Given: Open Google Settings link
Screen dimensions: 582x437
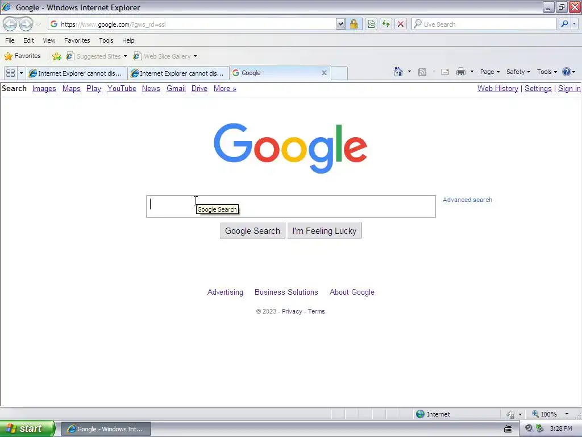Looking at the screenshot, I should click(x=538, y=88).
